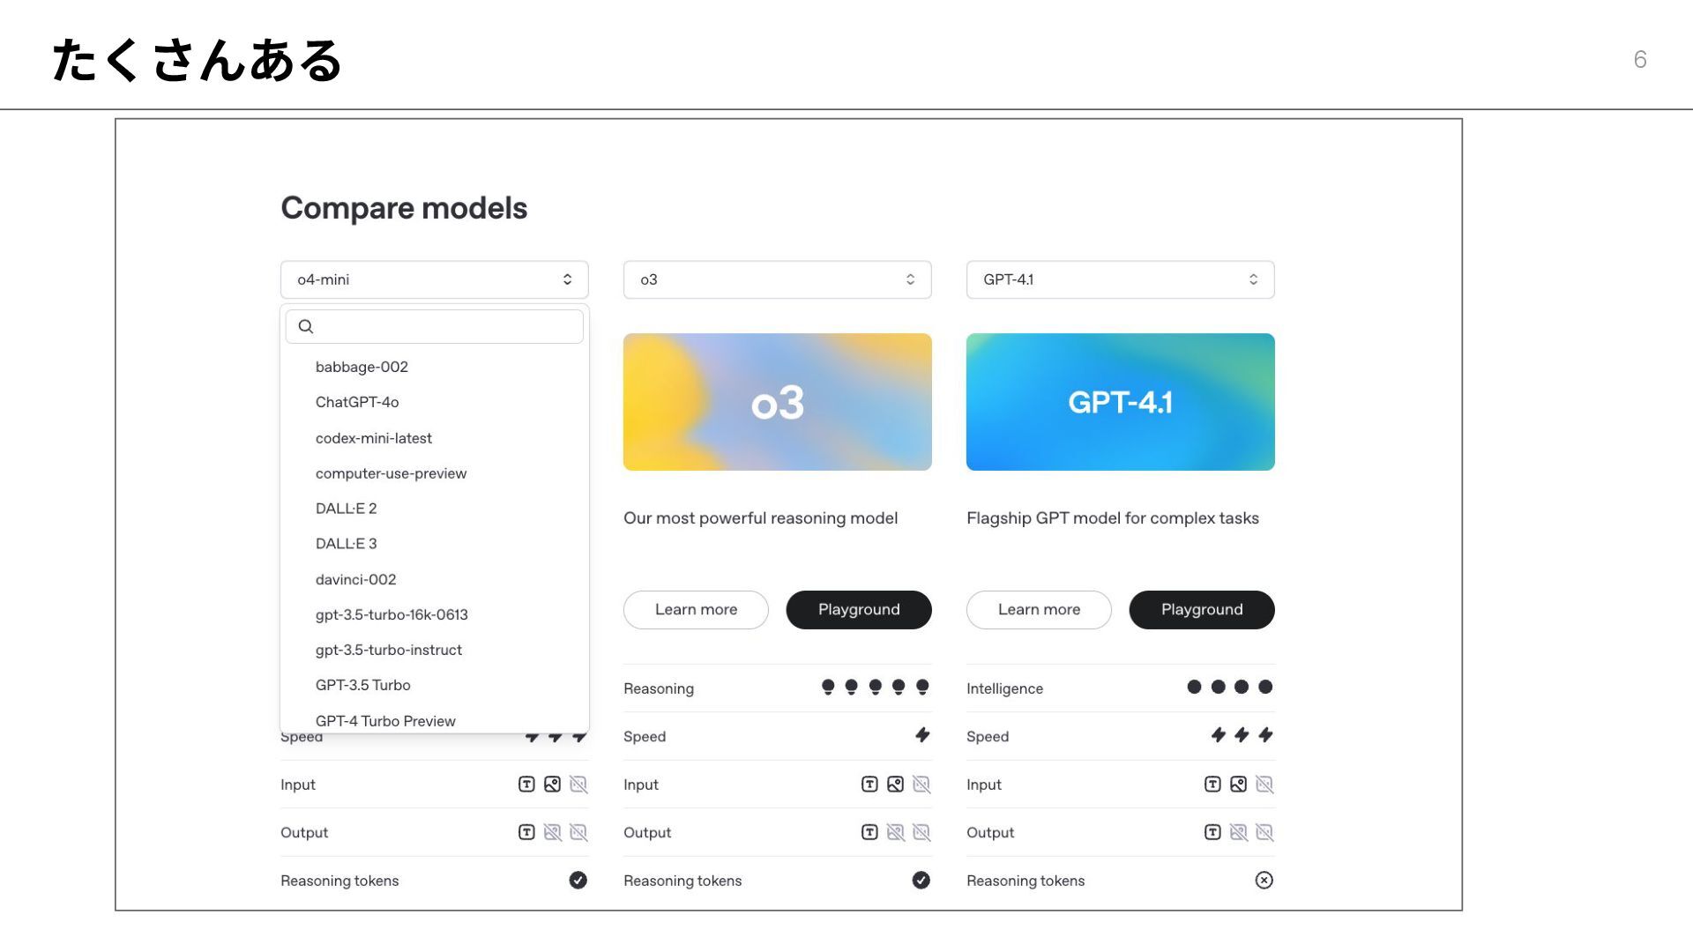This screenshot has height=952, width=1693.
Task: Click the o3 disabled audio input icon
Action: pos(921,785)
